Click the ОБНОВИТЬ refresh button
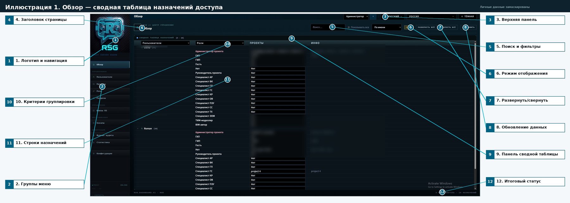570x203 pixels. (468, 27)
